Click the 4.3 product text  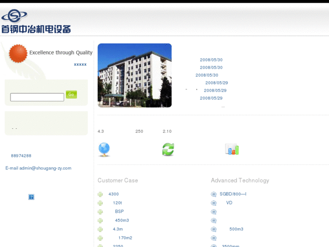(x=101, y=131)
